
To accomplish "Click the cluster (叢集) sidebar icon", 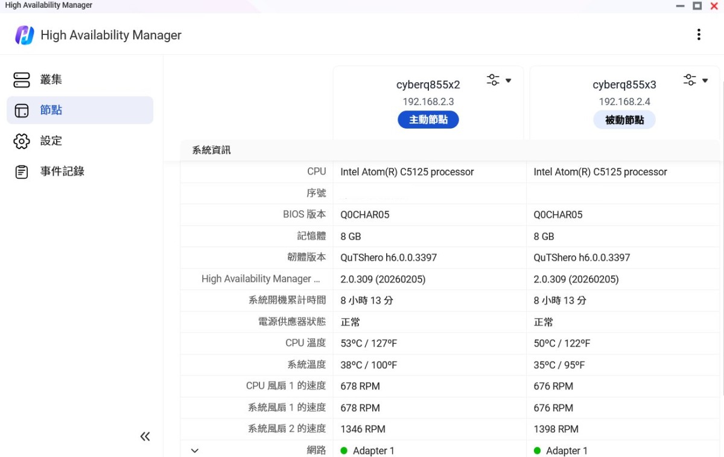I will tap(22, 80).
